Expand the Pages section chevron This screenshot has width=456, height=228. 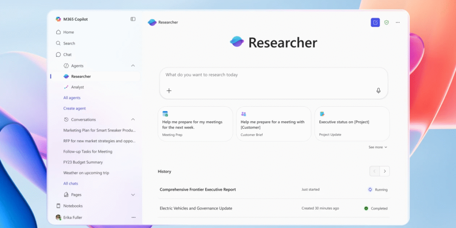click(x=133, y=195)
